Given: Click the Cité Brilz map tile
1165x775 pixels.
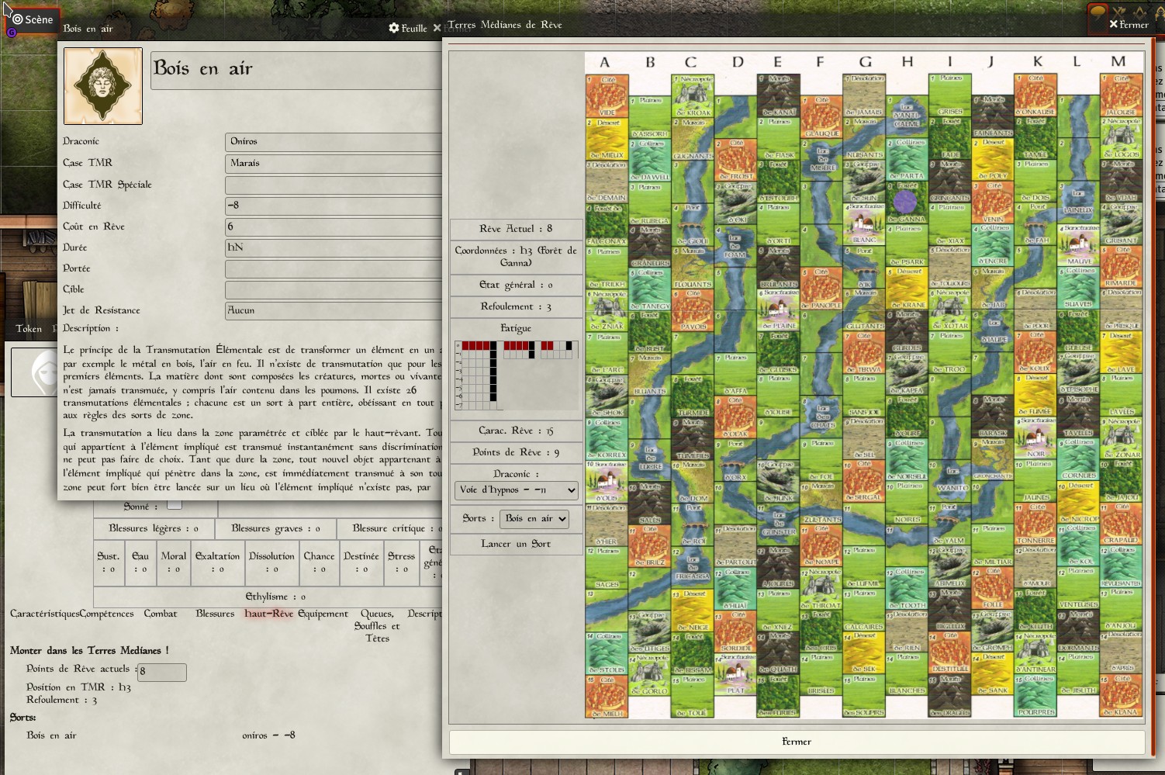Looking at the screenshot, I should 649,545.
